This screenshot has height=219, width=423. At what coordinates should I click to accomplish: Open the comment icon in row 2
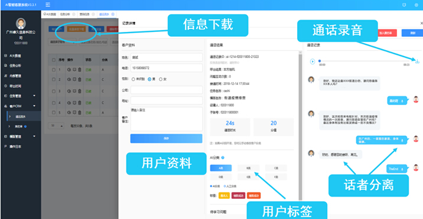[x=74, y=80]
